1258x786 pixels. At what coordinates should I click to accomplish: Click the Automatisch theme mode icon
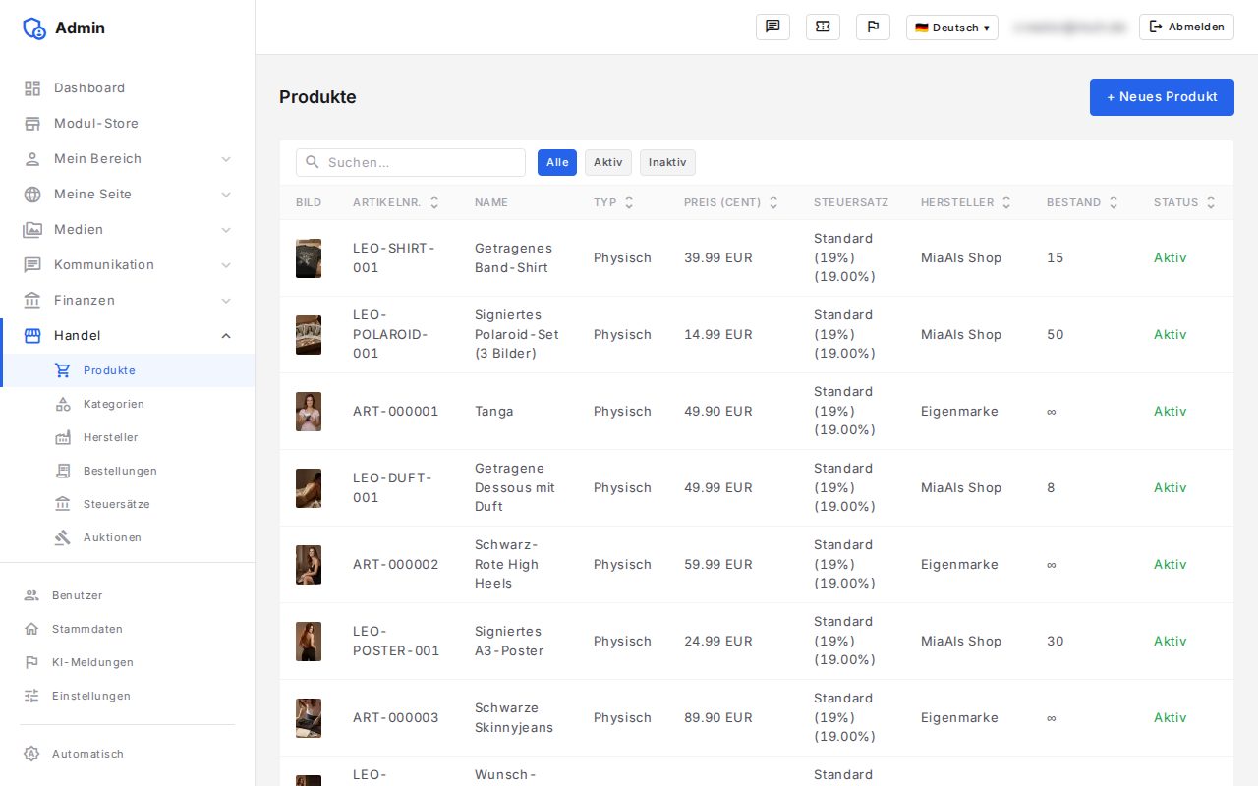coord(31,754)
